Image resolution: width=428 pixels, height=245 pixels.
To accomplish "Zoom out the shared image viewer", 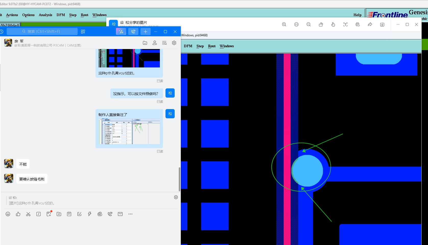I will click(x=308, y=25).
